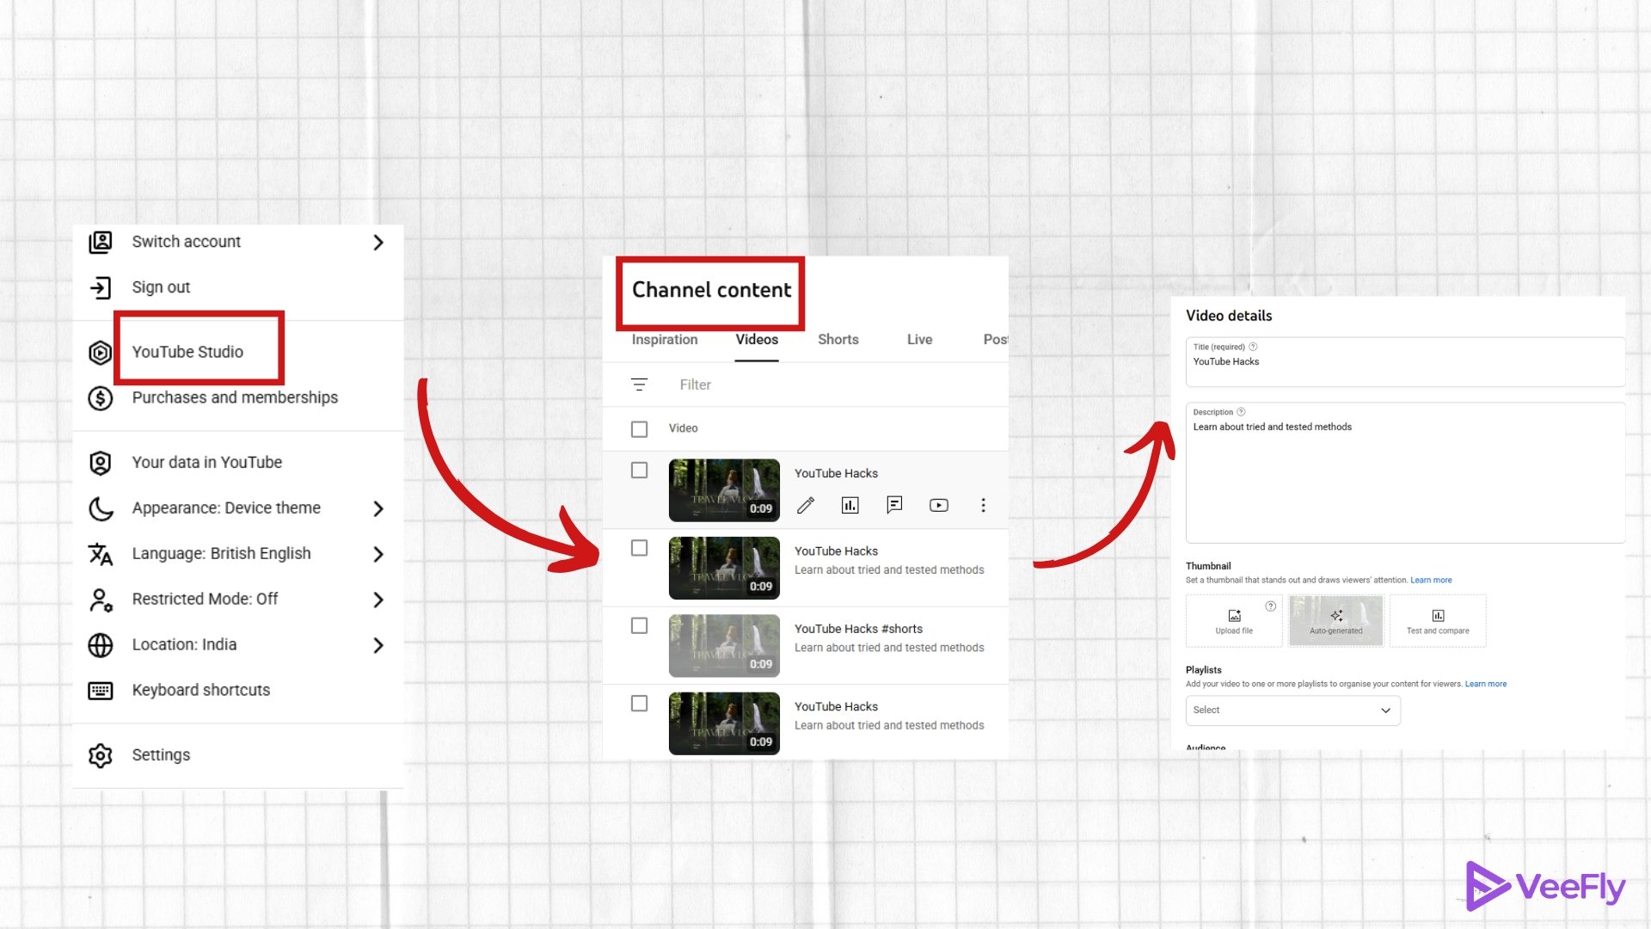Open the comments icon on first video
Viewport: 1651px width, 929px height.
(x=894, y=505)
